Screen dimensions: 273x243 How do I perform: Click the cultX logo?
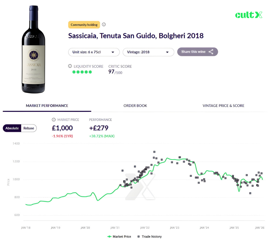(248, 15)
